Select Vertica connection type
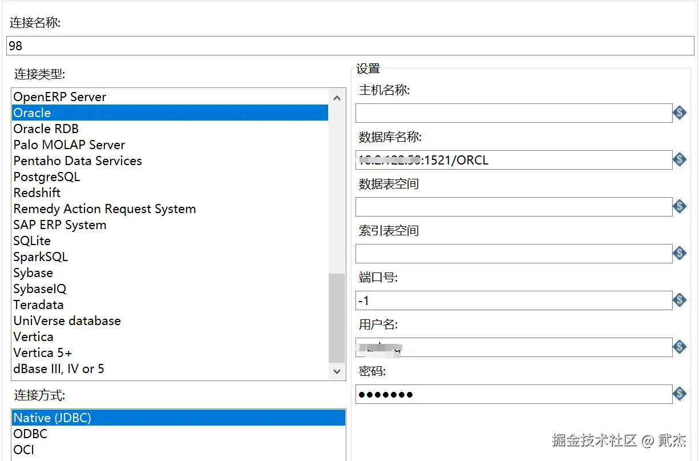This screenshot has width=699, height=461. tap(170, 337)
